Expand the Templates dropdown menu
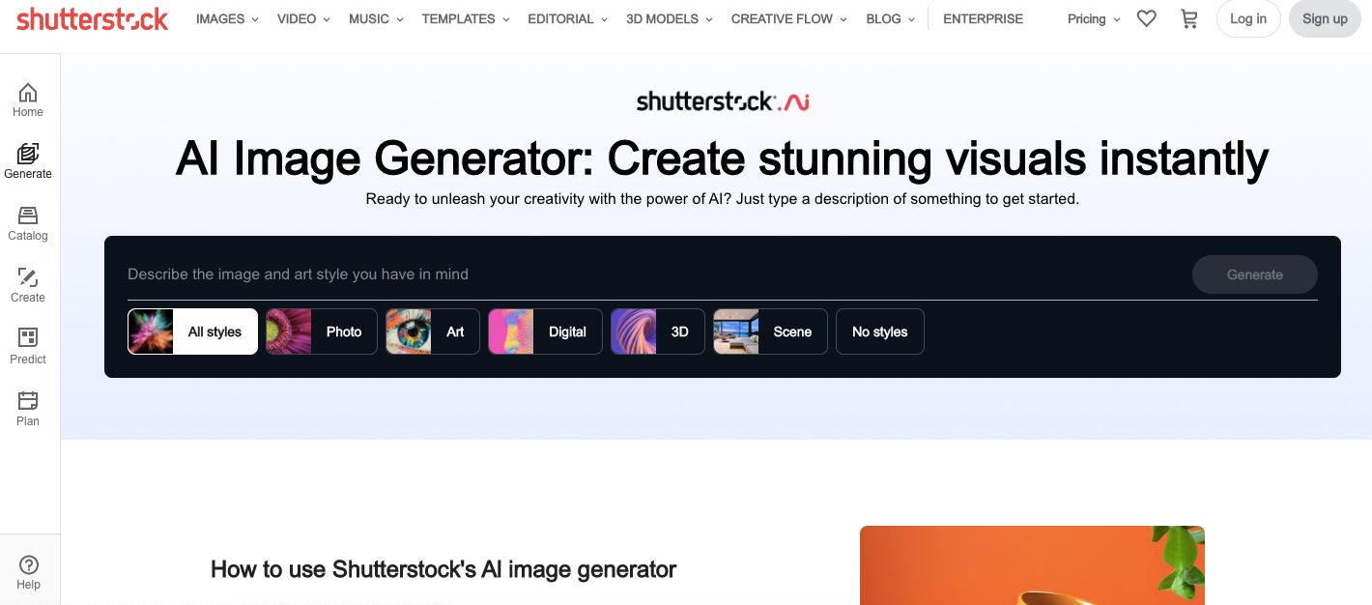 click(x=466, y=18)
